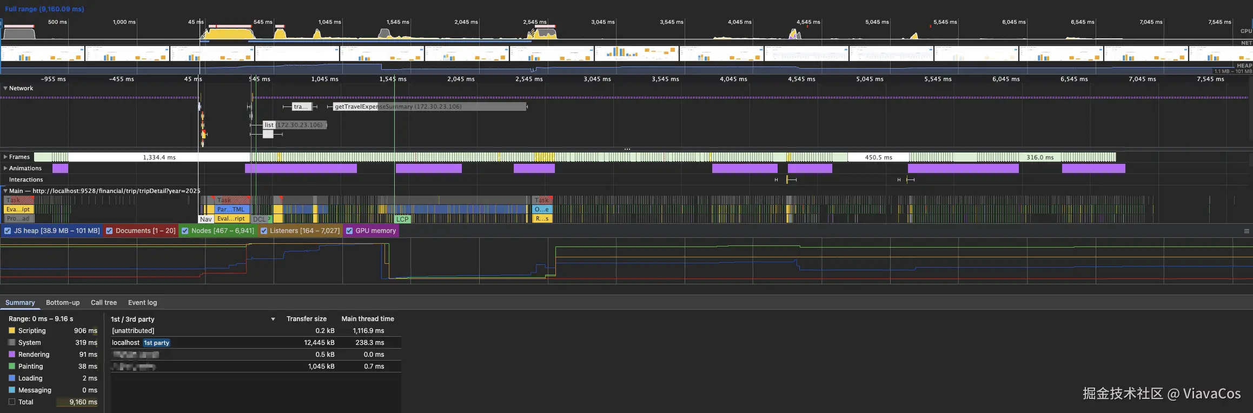Expand the Animations track

click(x=5, y=168)
